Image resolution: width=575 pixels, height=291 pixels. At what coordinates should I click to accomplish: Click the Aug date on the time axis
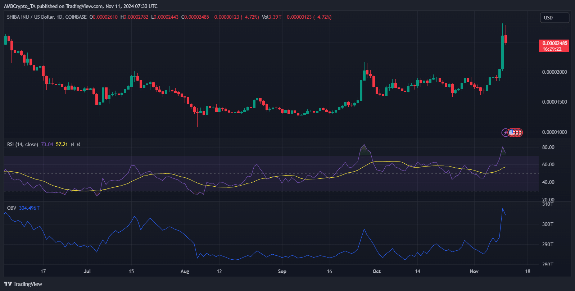point(185,271)
